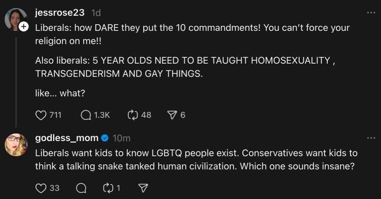Repost jessrose23's post
Image resolution: width=381 pixels, height=199 pixels.
pos(132,115)
